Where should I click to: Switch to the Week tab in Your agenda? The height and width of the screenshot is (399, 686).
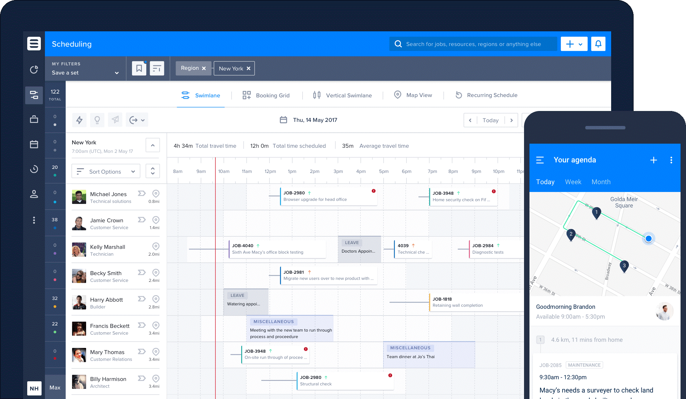(573, 182)
